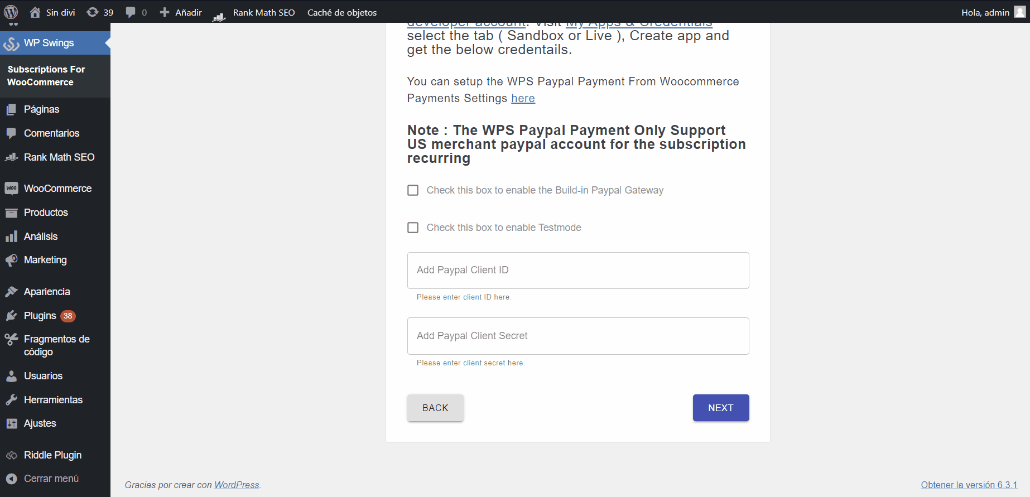Open Plugins via the plug icon

[x=11, y=316]
